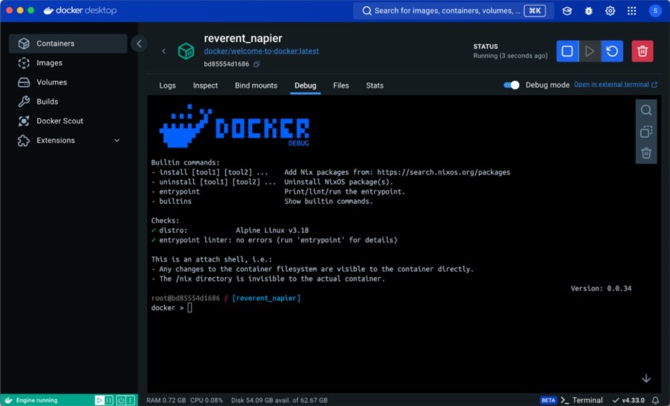The width and height of the screenshot is (670, 406).
Task: Open the Terminal panel from status bar
Action: coord(582,401)
